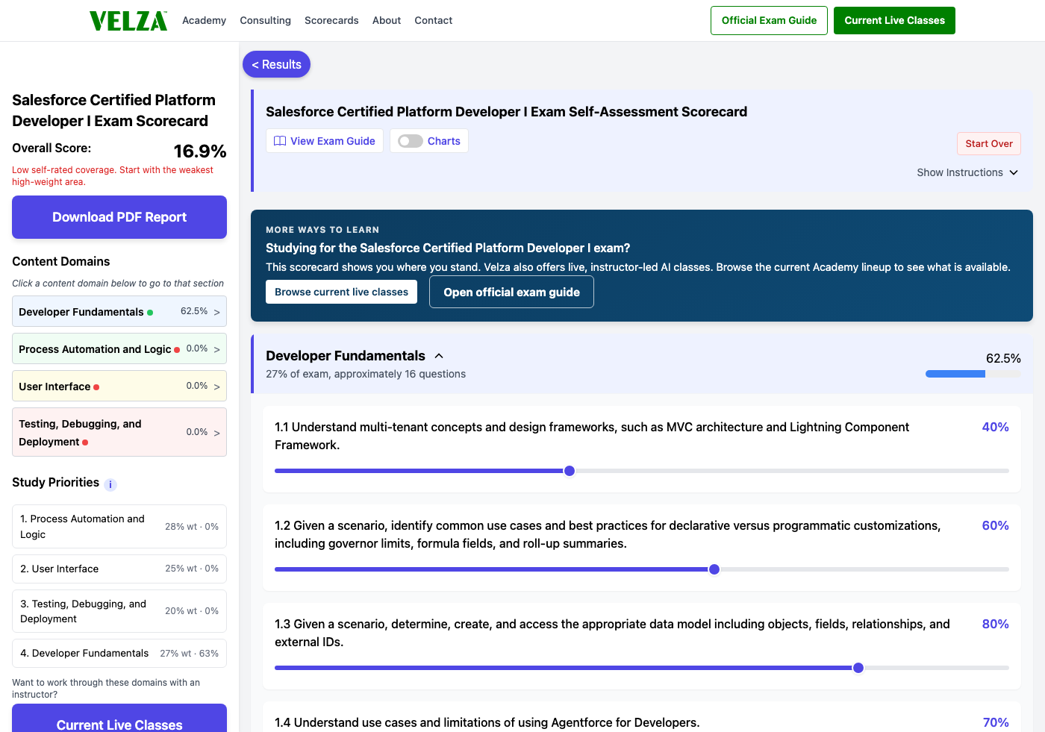1045x732 pixels.
Task: Go to Process Automation and Logic domain
Action: (x=119, y=349)
